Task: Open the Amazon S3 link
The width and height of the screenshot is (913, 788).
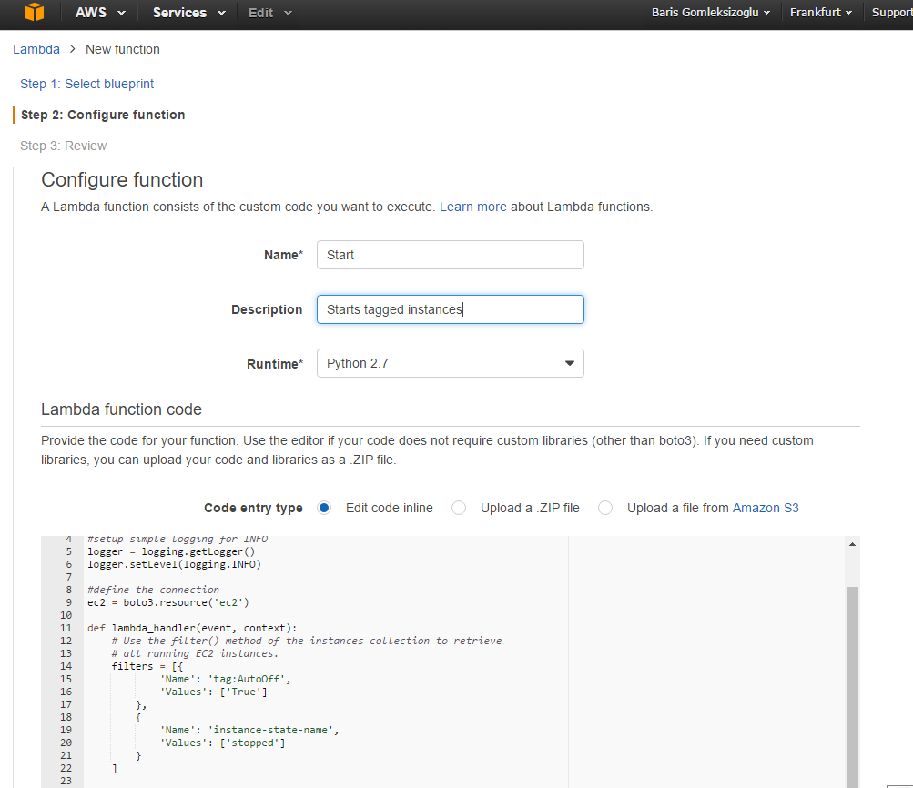Action: coord(766,508)
